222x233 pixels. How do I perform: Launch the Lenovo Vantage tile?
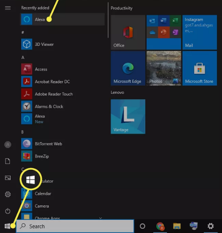pyautogui.click(x=128, y=116)
